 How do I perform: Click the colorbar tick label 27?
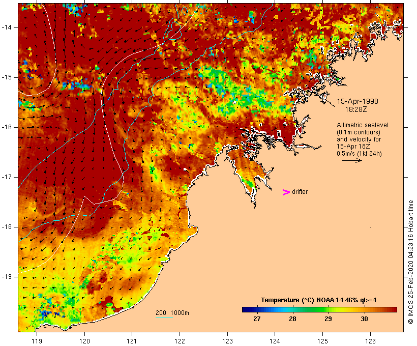[257, 319]
